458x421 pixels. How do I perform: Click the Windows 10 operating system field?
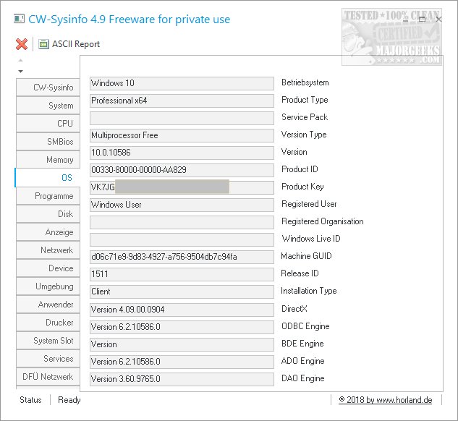coord(182,83)
